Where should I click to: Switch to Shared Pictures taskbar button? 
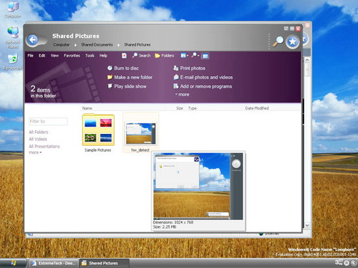coord(104,263)
